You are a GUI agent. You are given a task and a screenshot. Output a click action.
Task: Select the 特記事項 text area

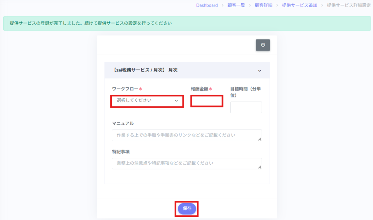(186, 164)
